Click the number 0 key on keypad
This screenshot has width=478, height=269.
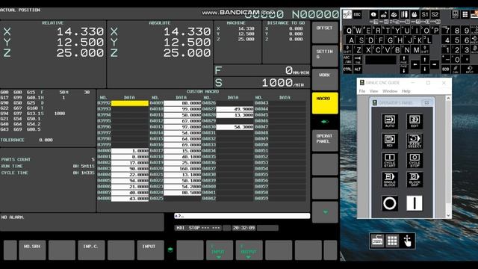point(456,59)
